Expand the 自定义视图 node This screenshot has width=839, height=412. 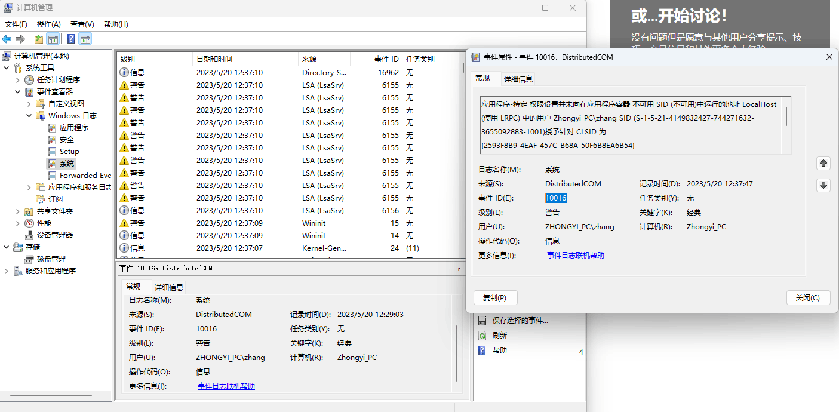29,104
